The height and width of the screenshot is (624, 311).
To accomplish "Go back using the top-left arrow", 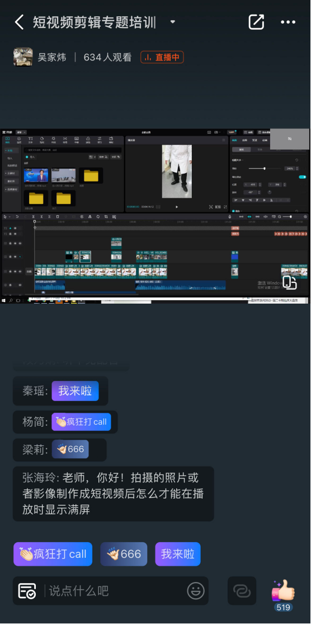I will [19, 22].
